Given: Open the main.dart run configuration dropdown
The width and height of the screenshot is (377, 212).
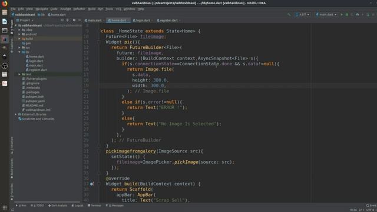Looking at the screenshot, I should [326, 15].
